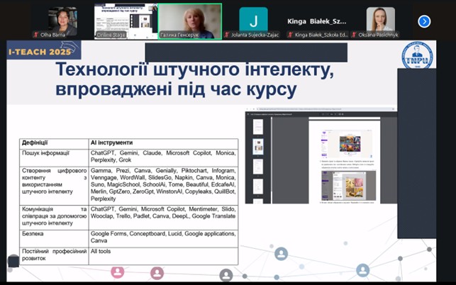Click Olha Barna's muted microphone icon

(x=36, y=35)
